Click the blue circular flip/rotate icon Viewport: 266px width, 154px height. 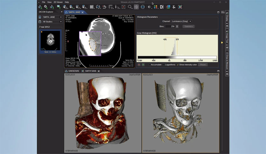143,7
